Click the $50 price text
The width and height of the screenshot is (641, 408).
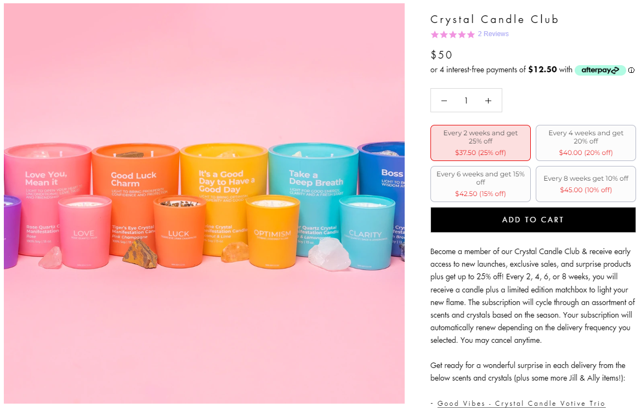click(441, 55)
